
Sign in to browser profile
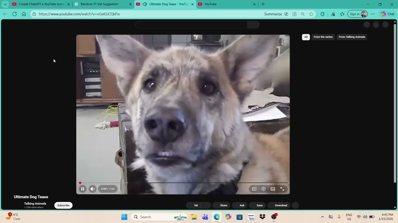point(358,14)
